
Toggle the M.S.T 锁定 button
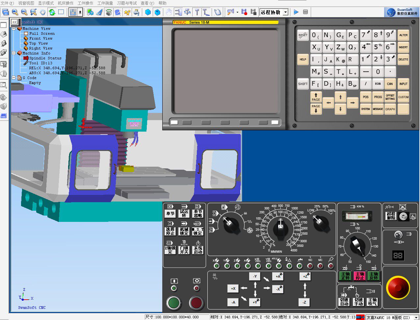(x=198, y=231)
